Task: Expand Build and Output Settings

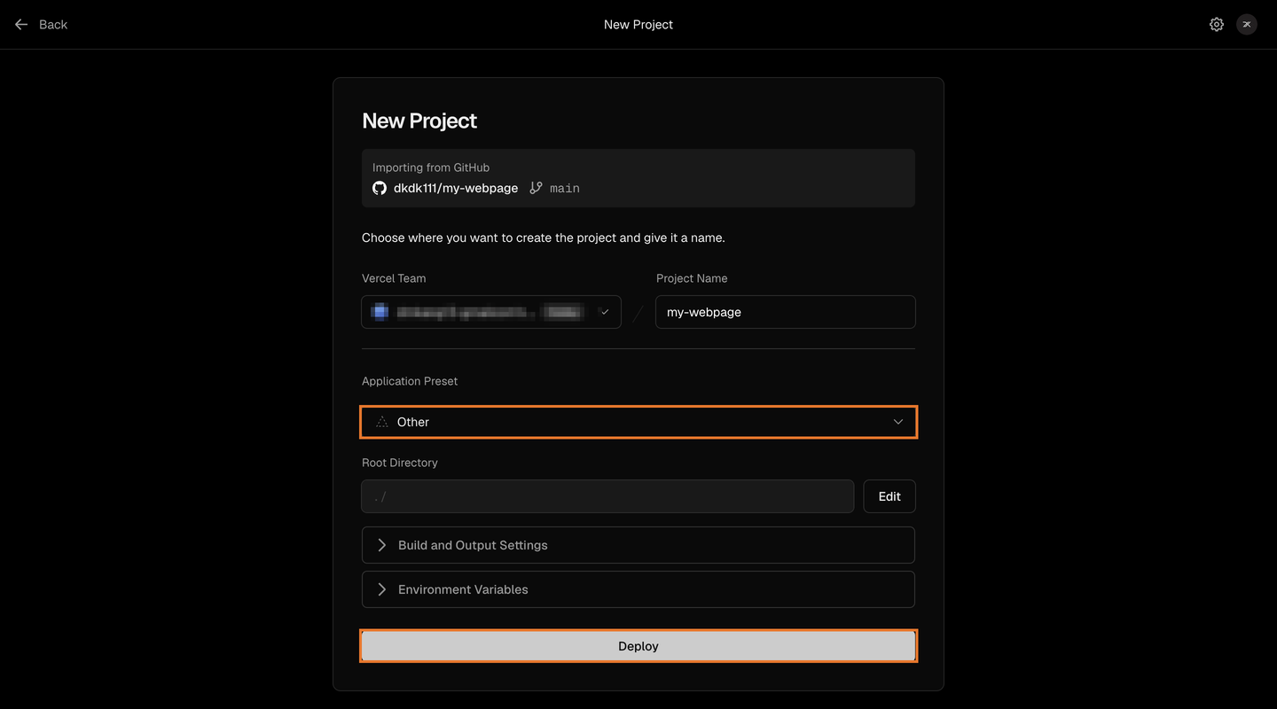Action: click(638, 545)
